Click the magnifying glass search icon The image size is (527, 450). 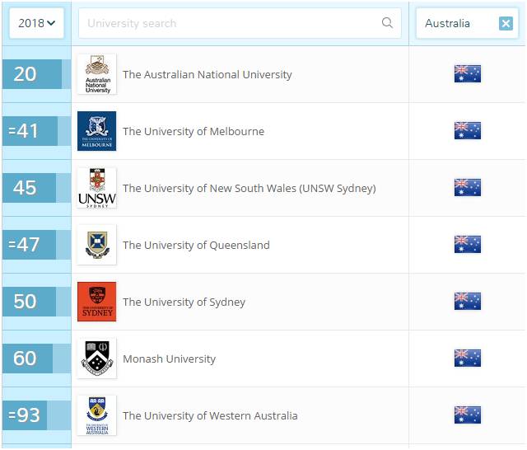coord(387,23)
